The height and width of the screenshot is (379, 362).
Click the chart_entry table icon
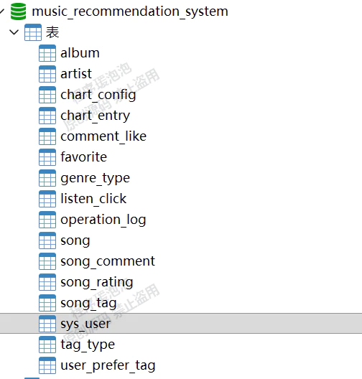[47, 116]
